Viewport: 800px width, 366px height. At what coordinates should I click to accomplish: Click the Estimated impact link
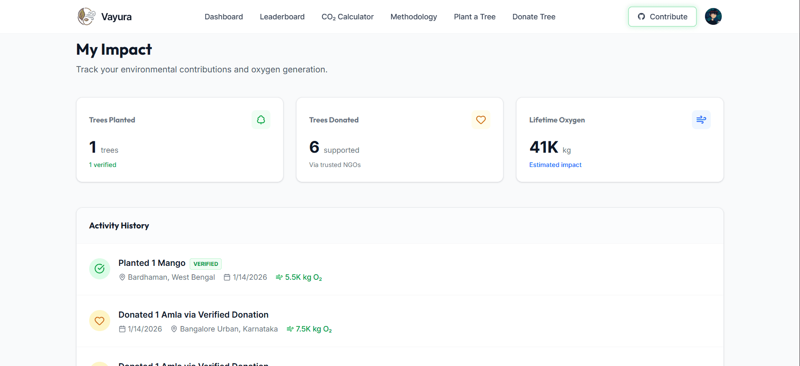[x=555, y=165]
